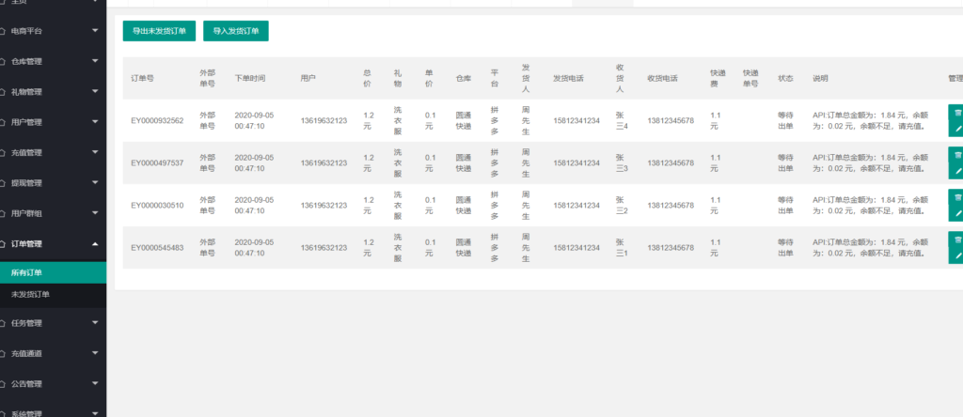Click the pencil icon for order EY0000545483

click(x=957, y=256)
